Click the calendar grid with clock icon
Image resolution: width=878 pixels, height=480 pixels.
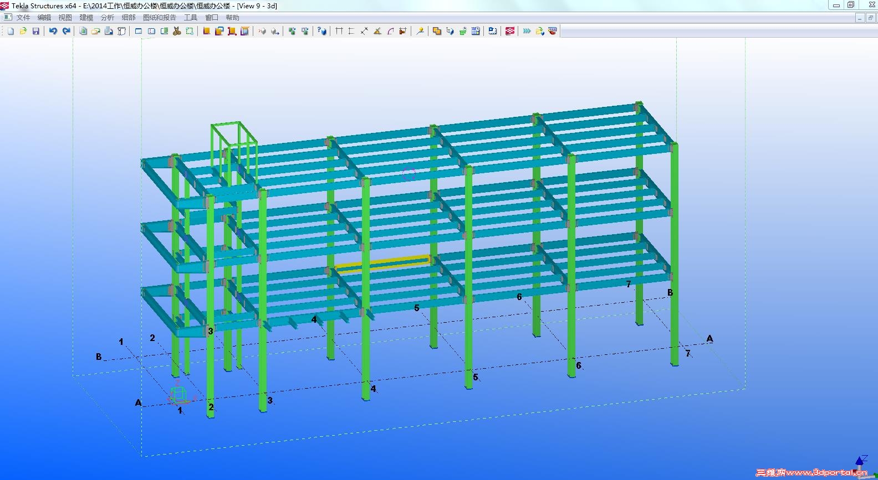476,31
